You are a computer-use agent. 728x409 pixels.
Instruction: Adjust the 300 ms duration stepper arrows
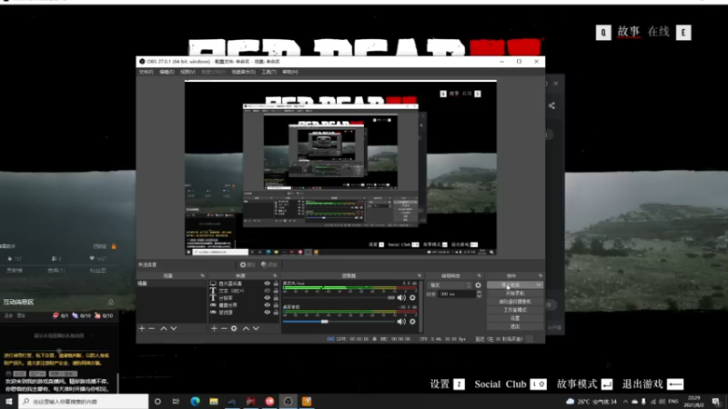click(x=479, y=294)
